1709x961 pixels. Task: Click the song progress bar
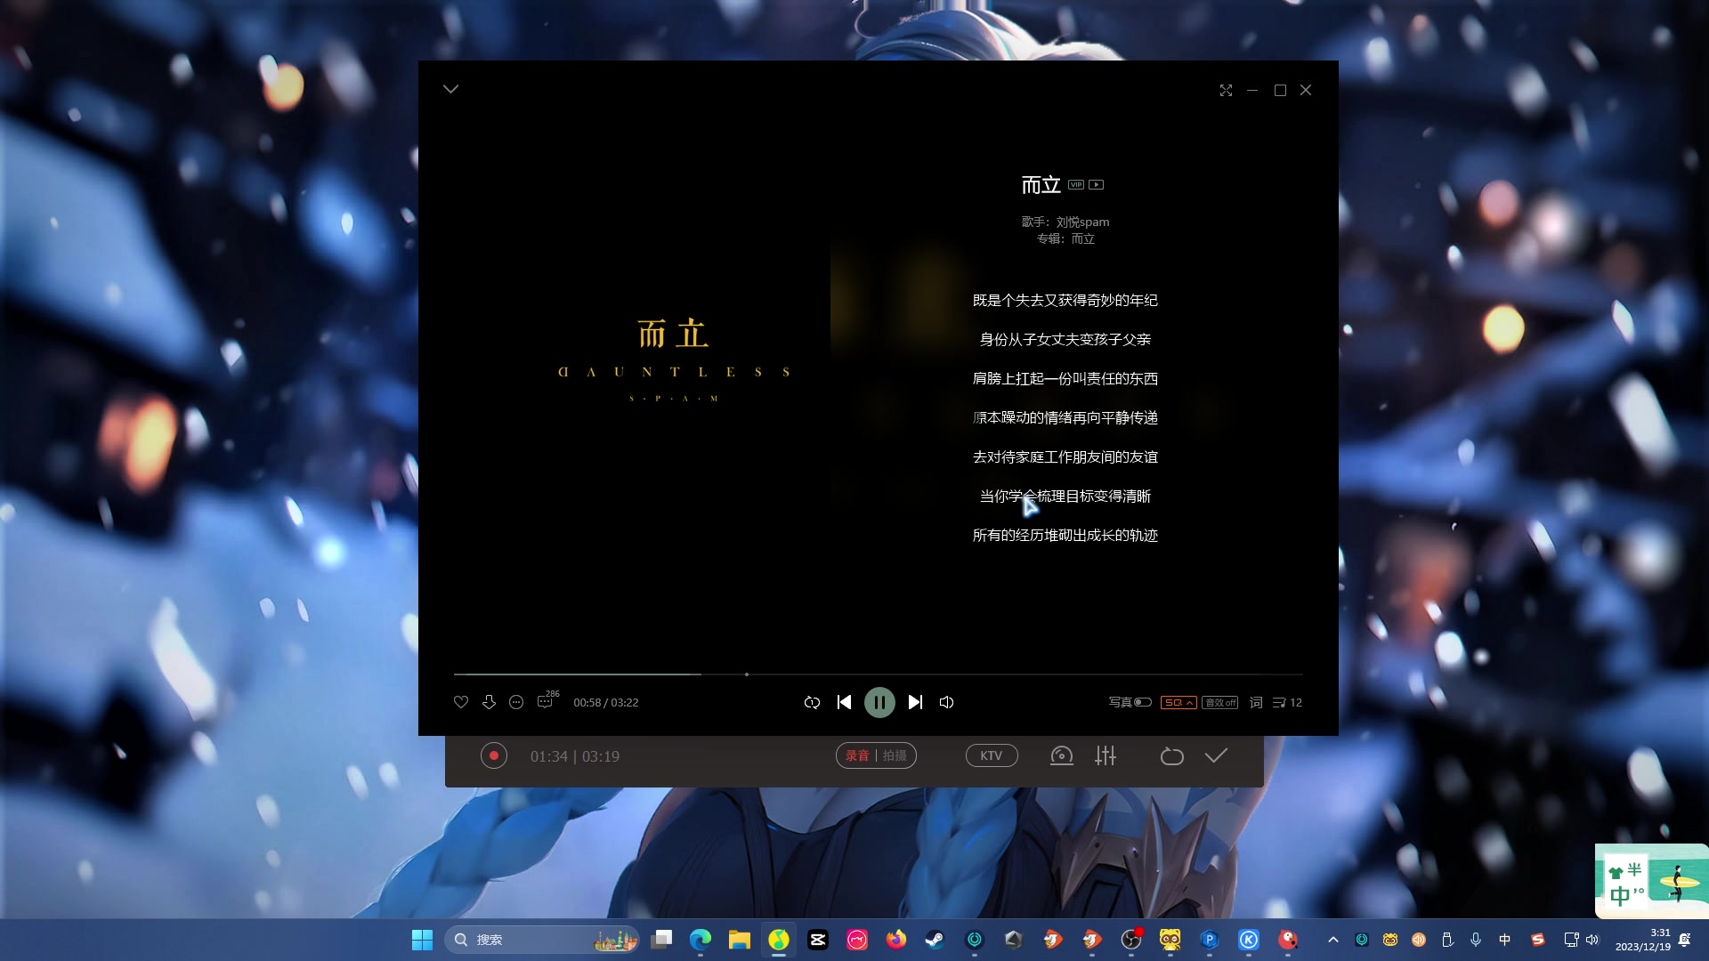coord(748,674)
